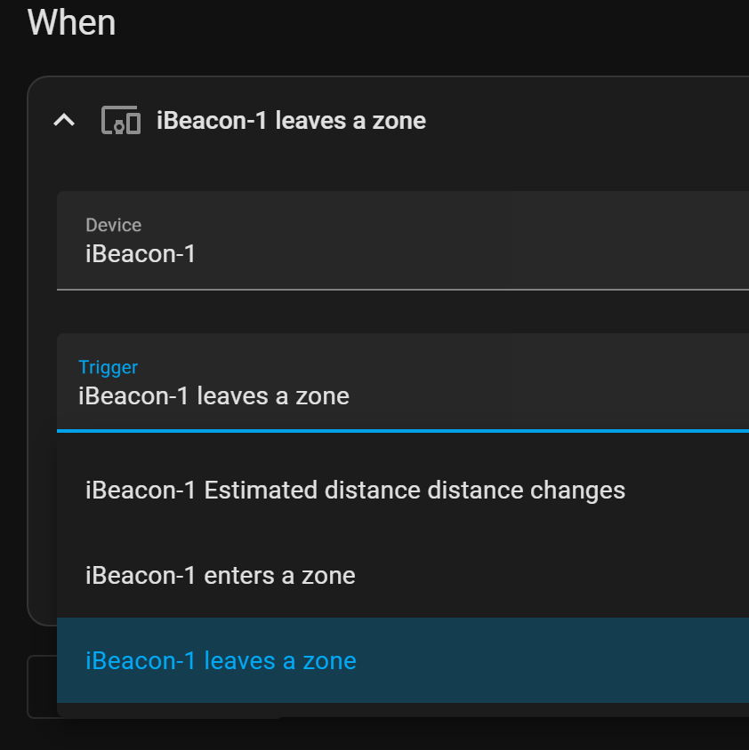Select "Estimated distance distance changes" trigger option
This screenshot has height=750, width=749.
tap(355, 490)
